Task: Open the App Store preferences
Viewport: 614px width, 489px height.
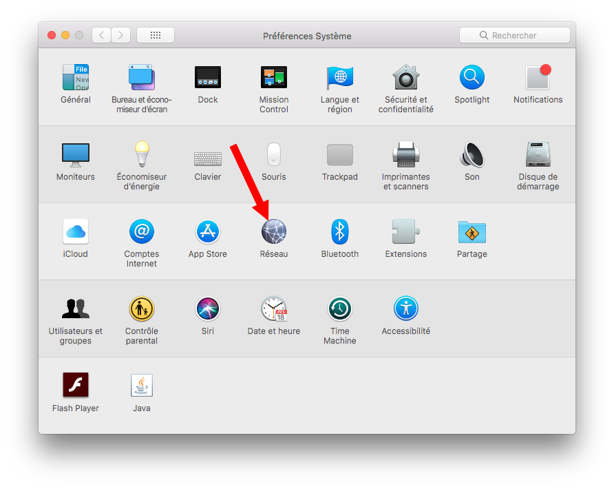Action: coord(208,231)
